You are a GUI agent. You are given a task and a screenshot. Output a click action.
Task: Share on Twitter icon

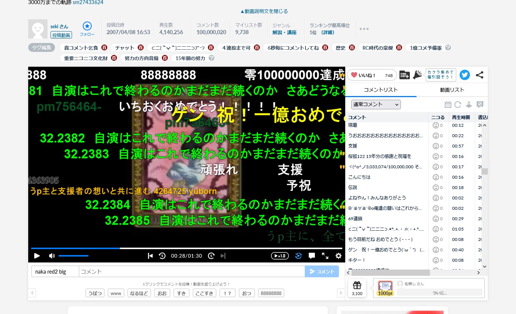[465, 75]
